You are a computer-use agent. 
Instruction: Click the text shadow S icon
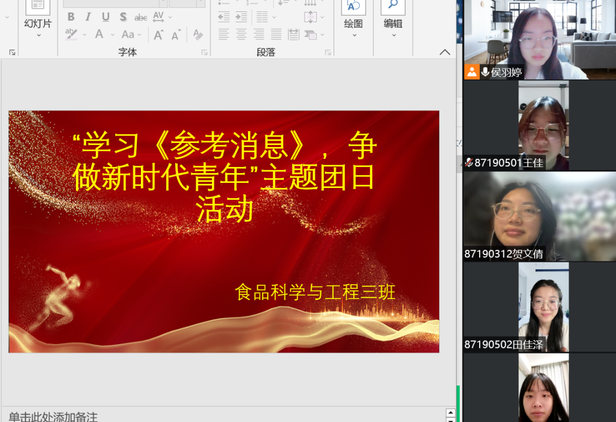tap(123, 17)
